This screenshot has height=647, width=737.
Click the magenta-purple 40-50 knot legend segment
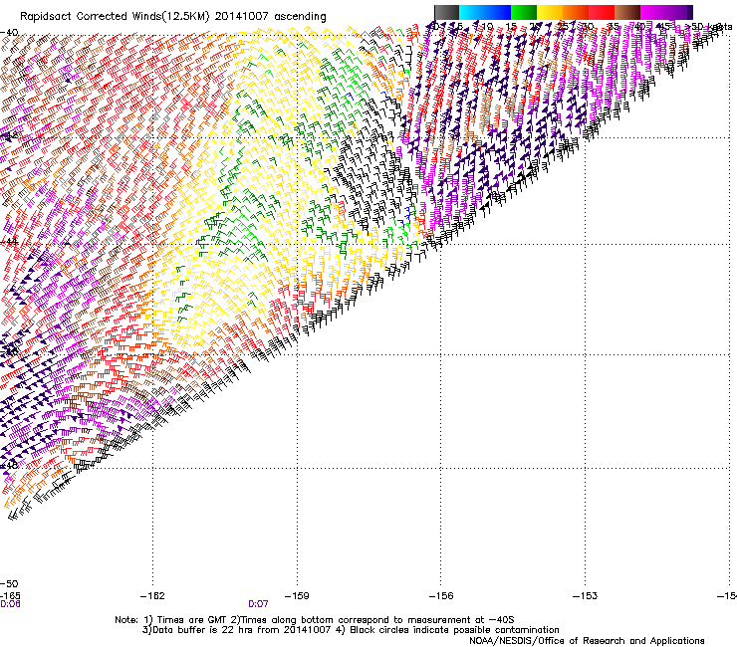point(666,12)
